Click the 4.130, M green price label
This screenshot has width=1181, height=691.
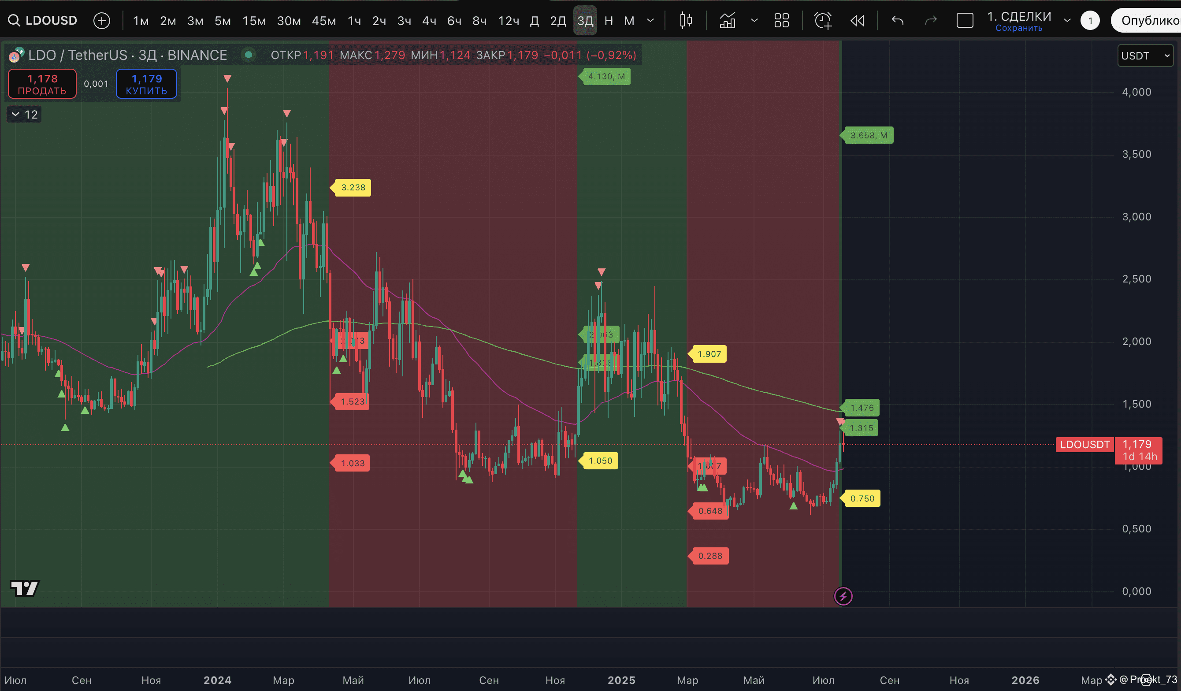(x=605, y=76)
